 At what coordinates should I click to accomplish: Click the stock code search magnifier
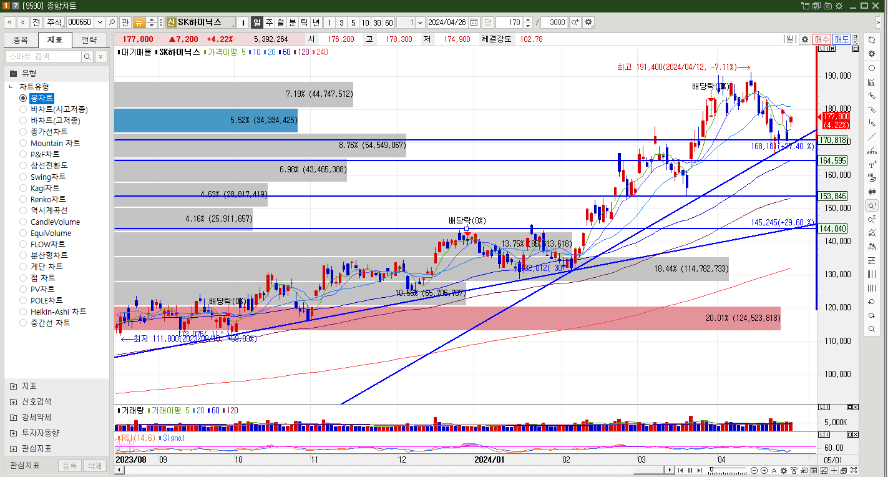[112, 22]
